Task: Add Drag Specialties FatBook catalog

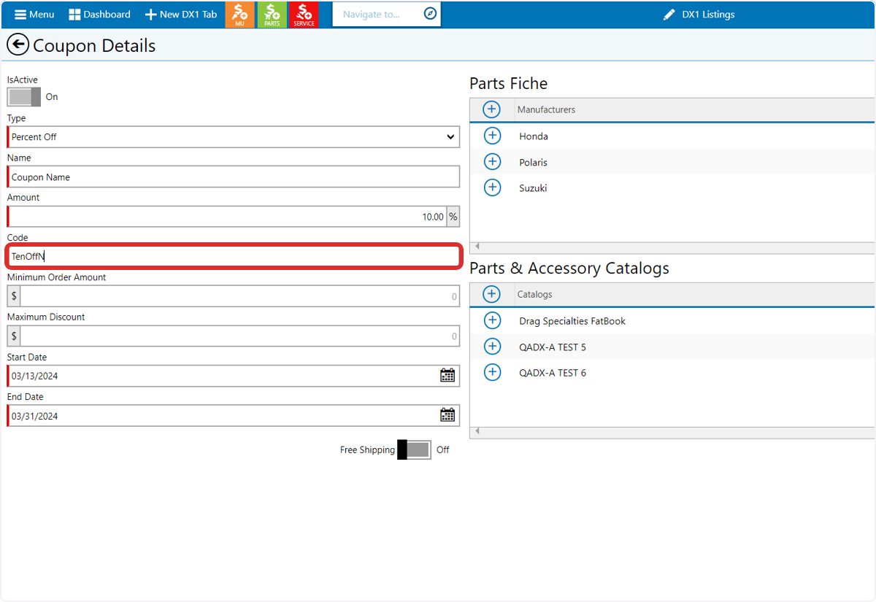Action: tap(493, 320)
